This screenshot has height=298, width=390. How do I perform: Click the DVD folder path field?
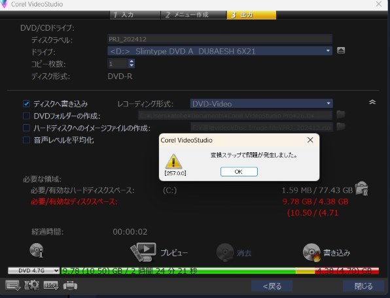(x=236, y=116)
